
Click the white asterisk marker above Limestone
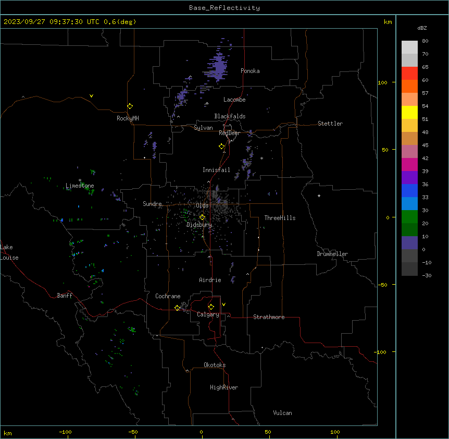80,180
